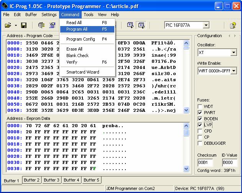Viewport: 242px width, 193px height.
Task: Switch to Buffer 5 tab
Action: click(x=91, y=180)
